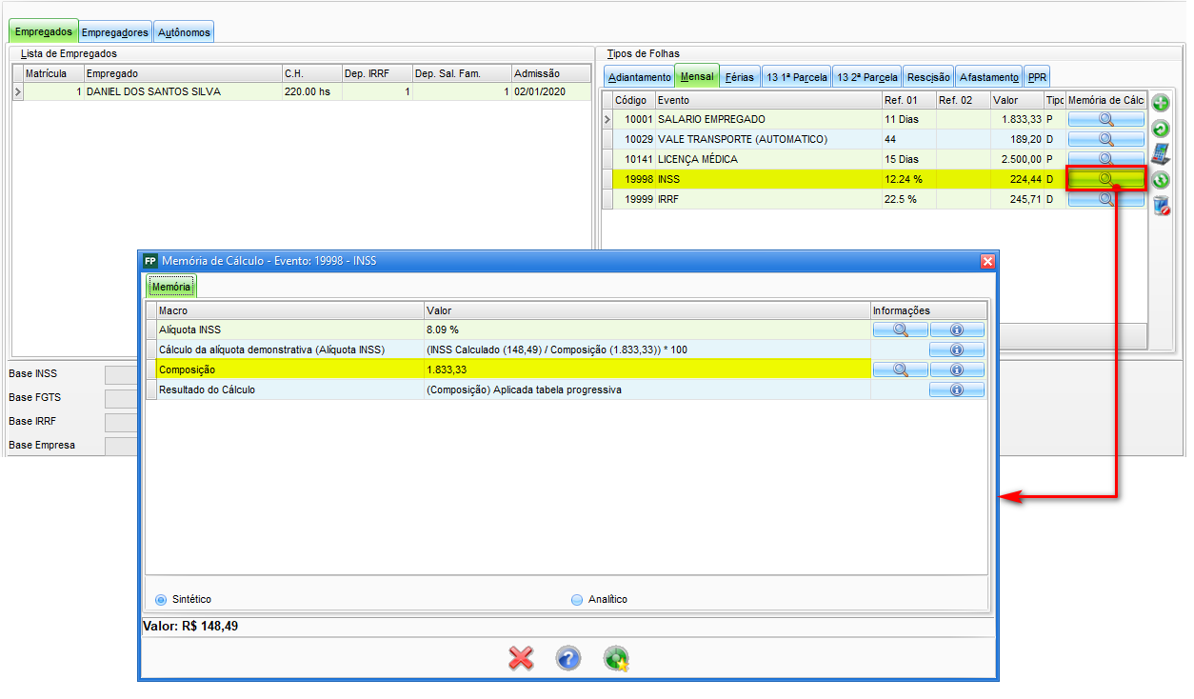1194x699 pixels.
Task: Select the Analítico radio option
Action: pos(576,599)
